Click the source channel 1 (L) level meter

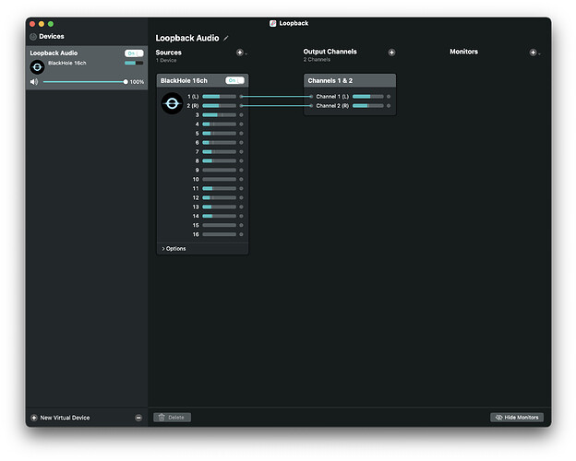(220, 97)
